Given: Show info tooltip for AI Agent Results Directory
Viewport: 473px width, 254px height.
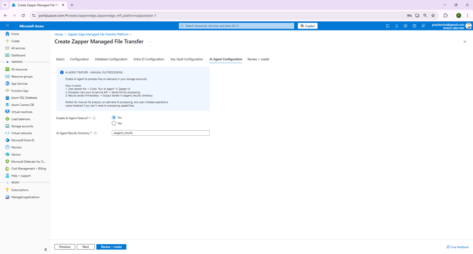Looking at the screenshot, I should coord(95,133).
